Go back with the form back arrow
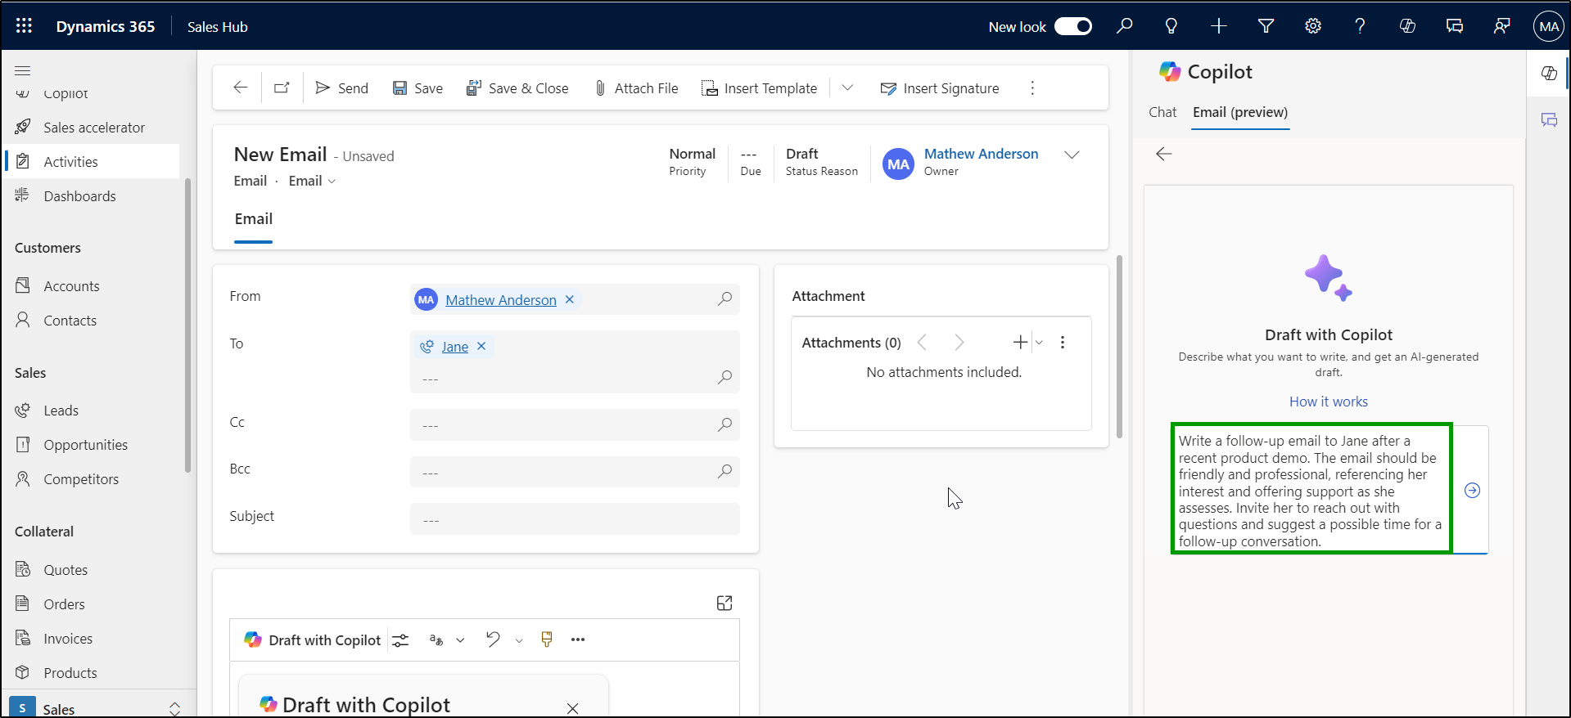 (x=241, y=88)
